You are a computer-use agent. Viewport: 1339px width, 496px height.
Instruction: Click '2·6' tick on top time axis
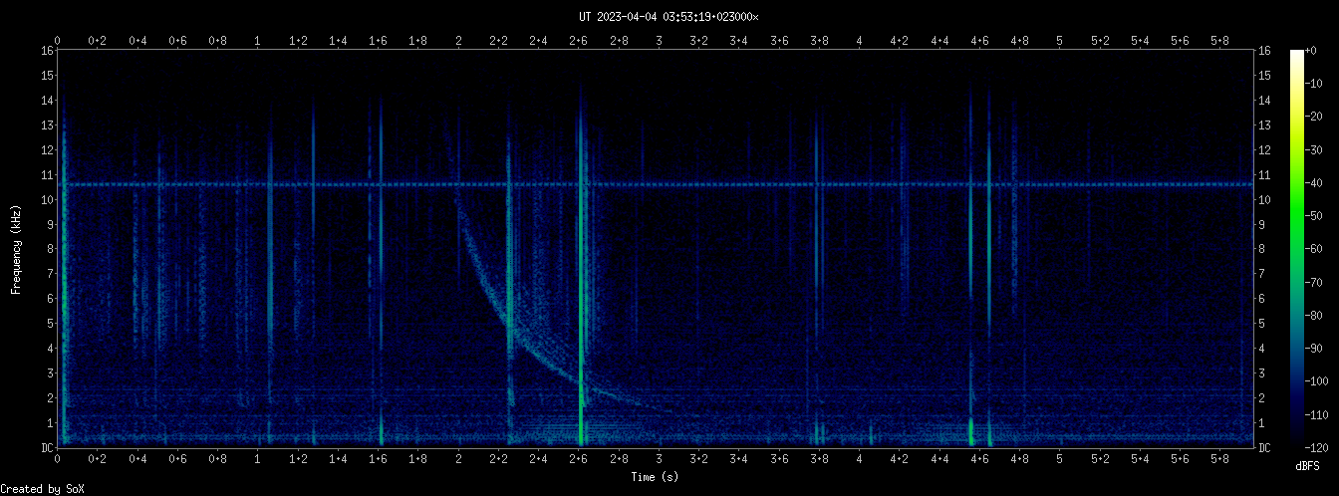[578, 41]
